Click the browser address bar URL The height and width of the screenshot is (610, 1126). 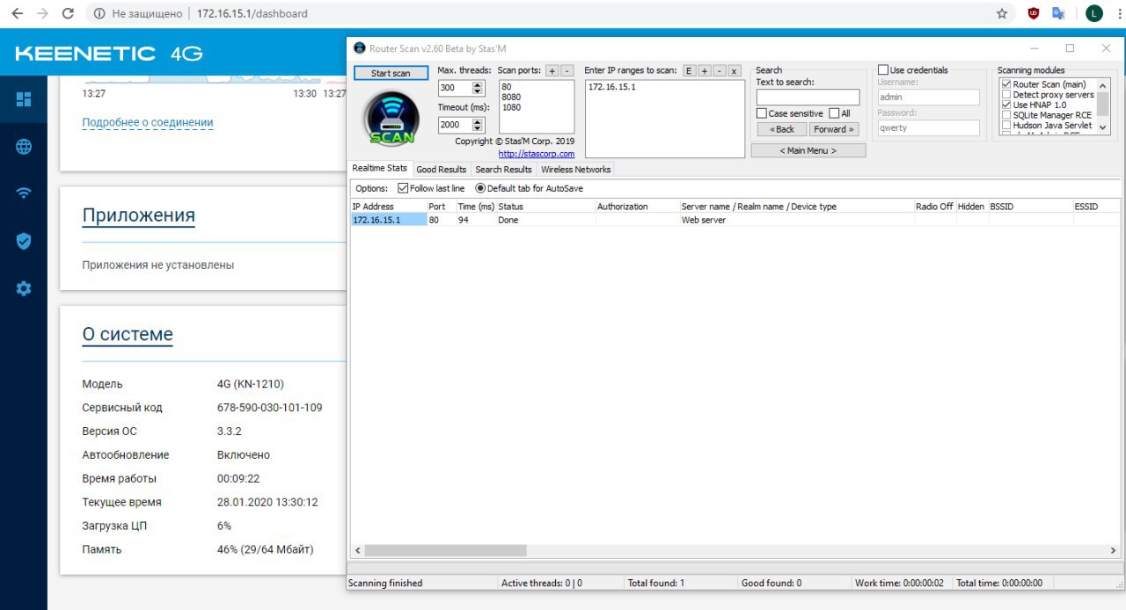click(252, 14)
